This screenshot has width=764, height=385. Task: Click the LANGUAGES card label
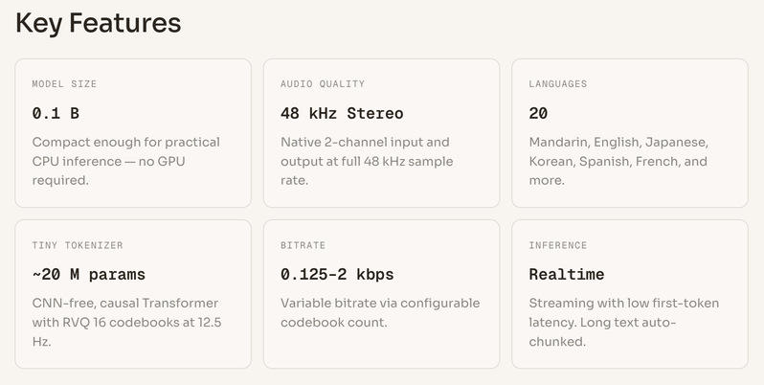[558, 84]
